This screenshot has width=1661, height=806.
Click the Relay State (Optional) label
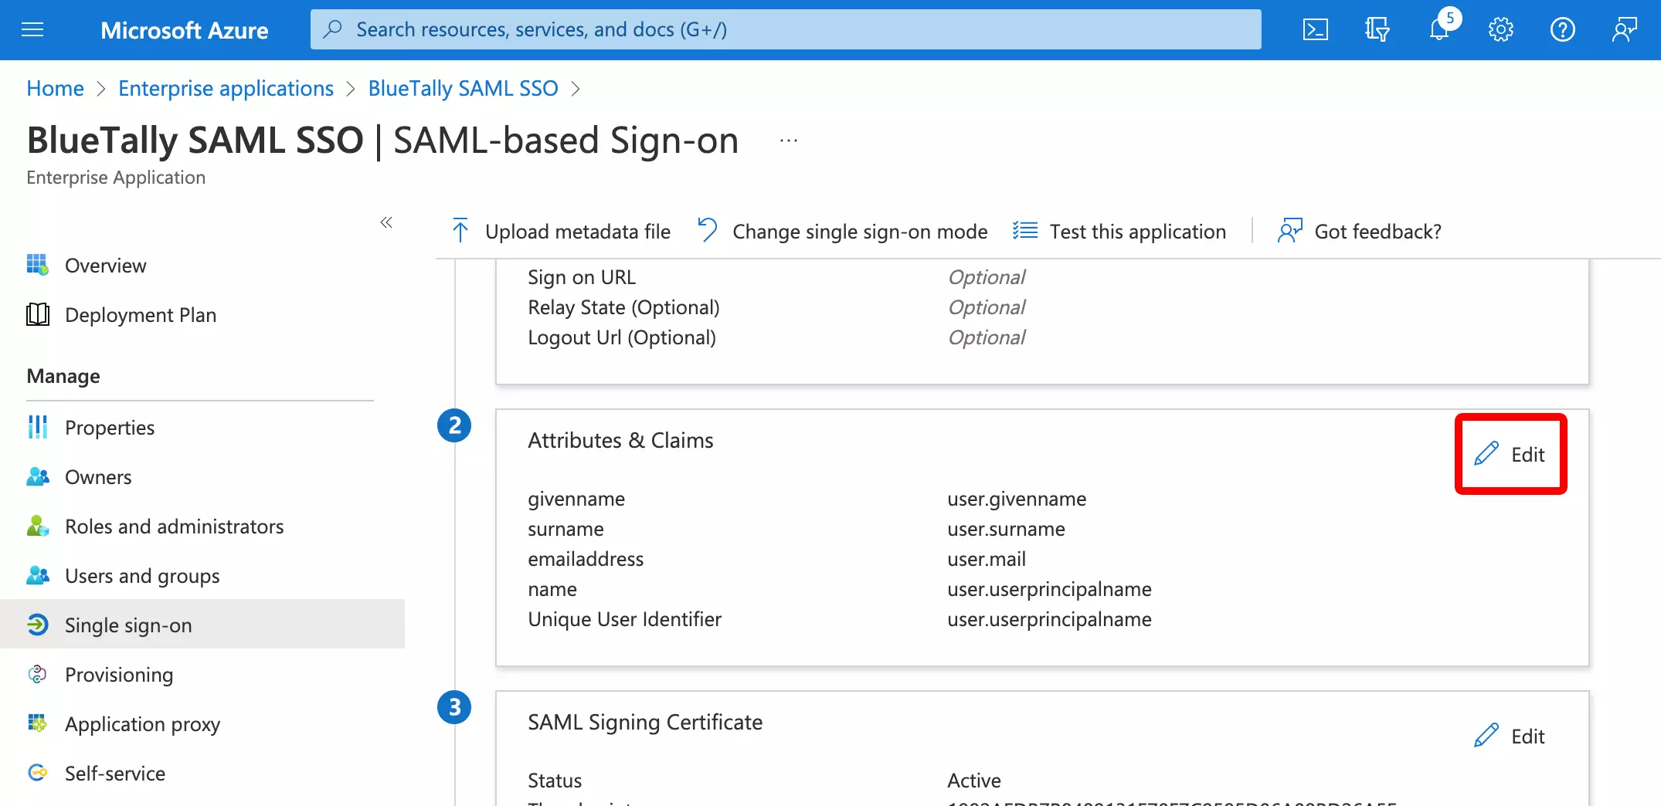click(623, 307)
